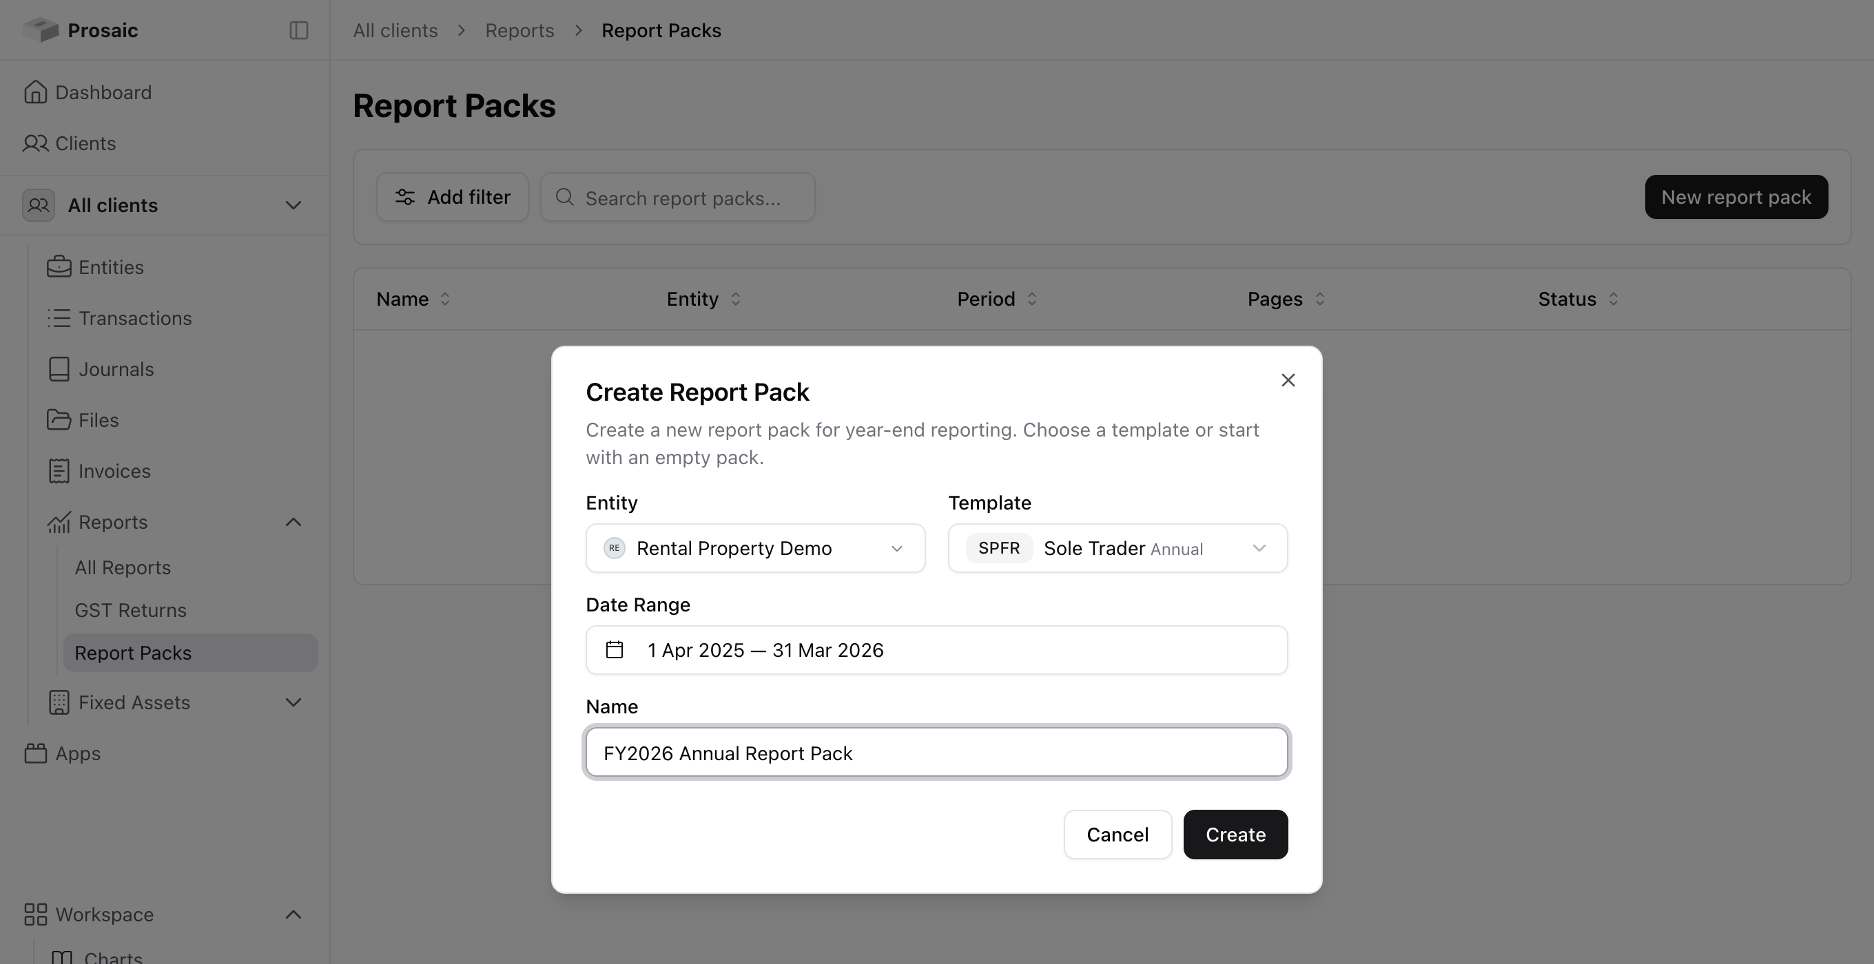Screen dimensions: 1874x964
Task: Expand the Fixed Assets section
Action: [x=294, y=702]
